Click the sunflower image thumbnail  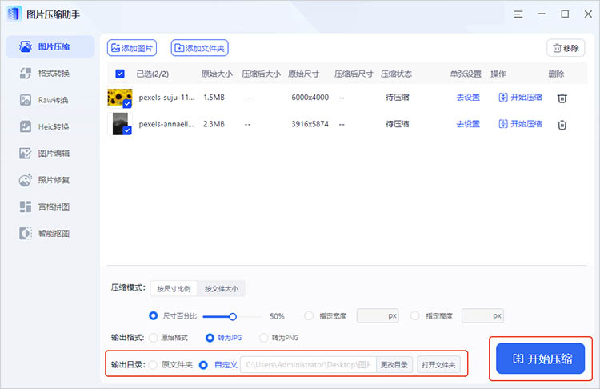click(x=120, y=98)
